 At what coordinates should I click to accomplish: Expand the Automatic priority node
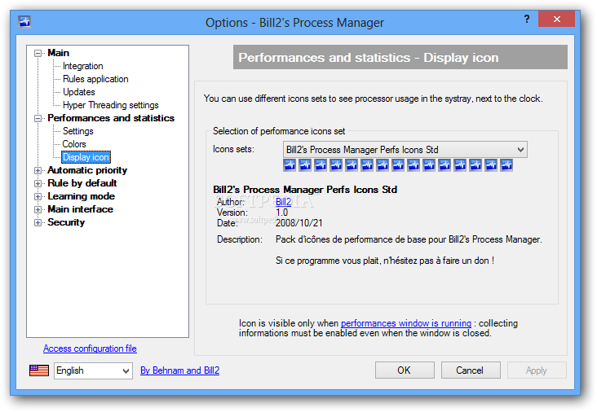pos(38,171)
